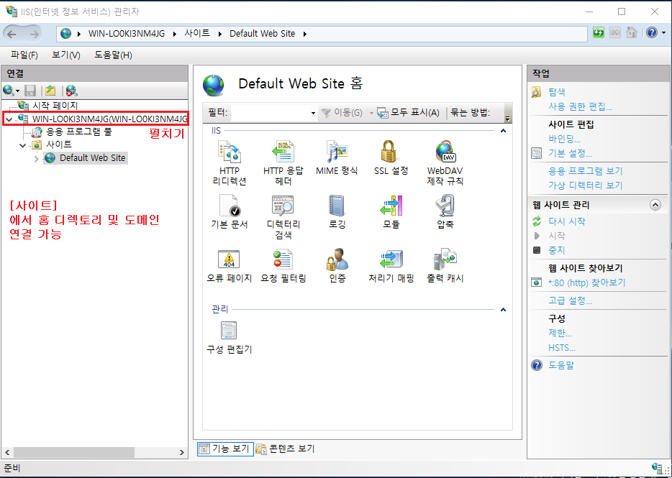Switch to the 기능 보기 tab
Viewport: 672px width, 478px height.
pos(225,449)
